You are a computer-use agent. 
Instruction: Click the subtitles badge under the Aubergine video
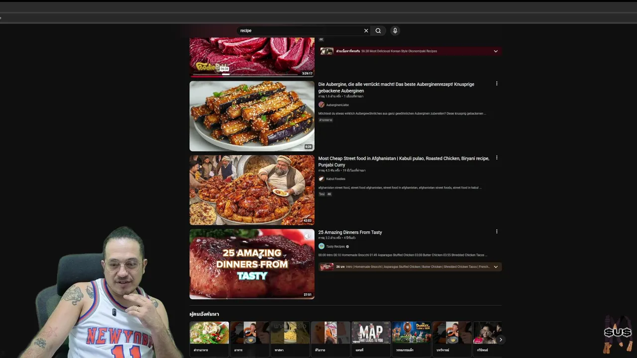click(x=325, y=120)
